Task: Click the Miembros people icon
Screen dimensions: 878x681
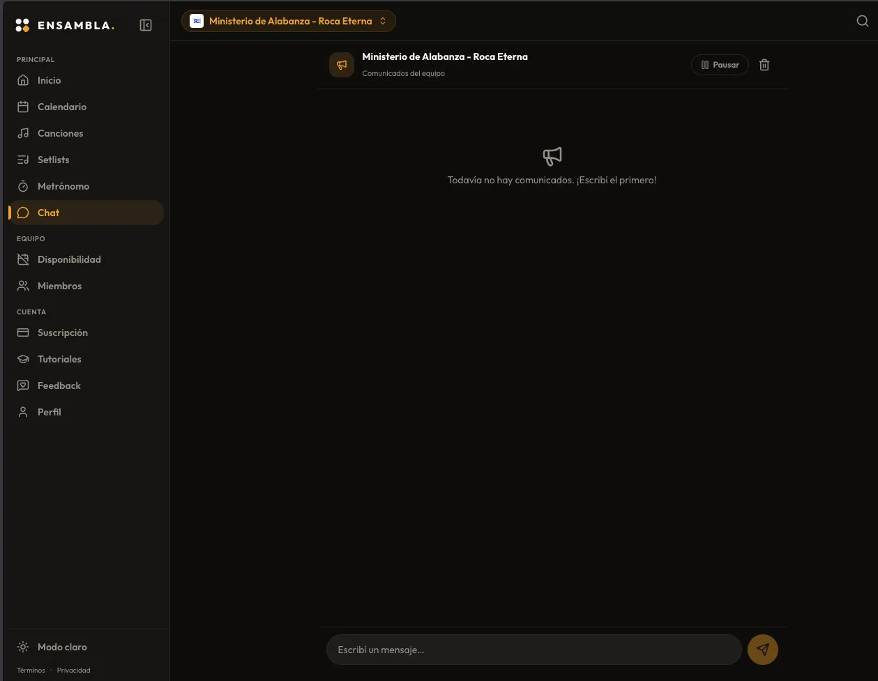Action: 23,286
